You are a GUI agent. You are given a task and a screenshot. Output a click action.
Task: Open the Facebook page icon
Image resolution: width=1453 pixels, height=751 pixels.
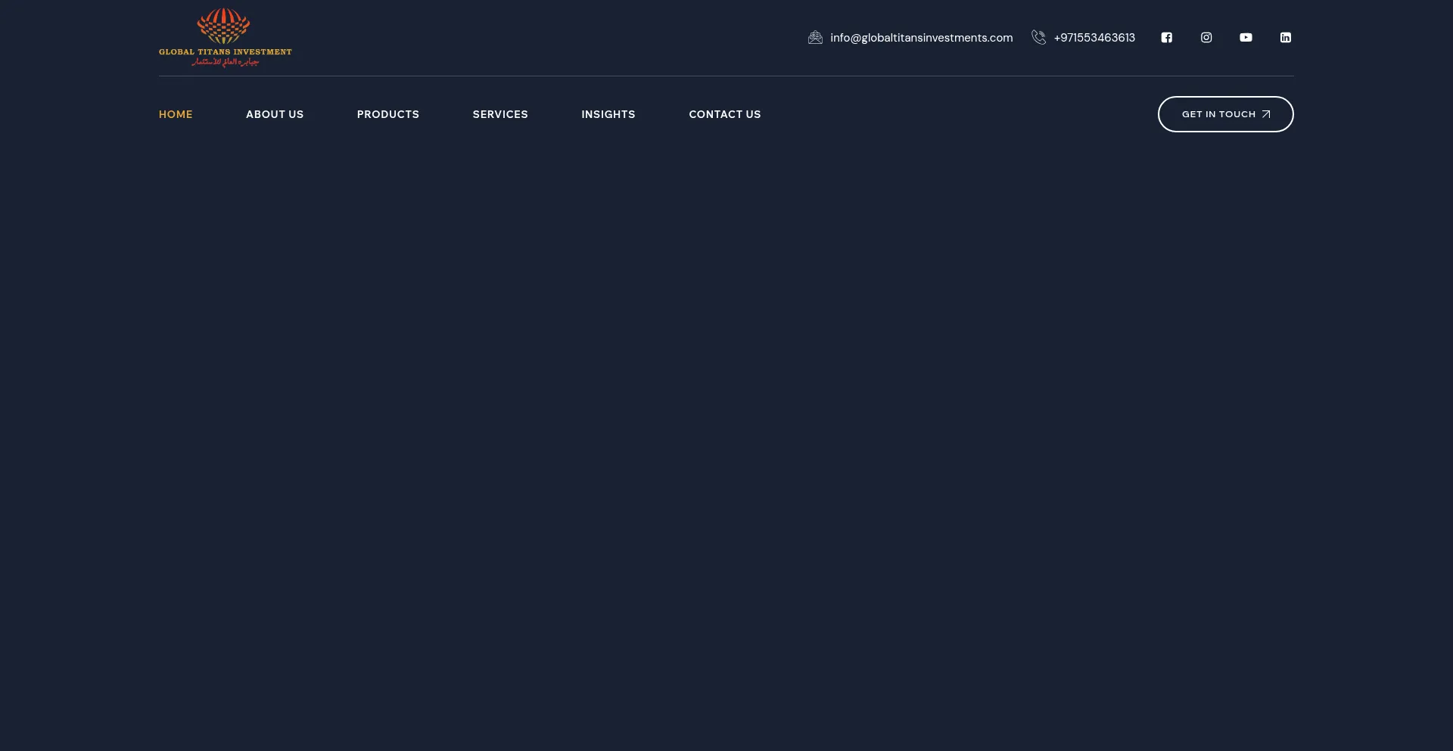(x=1166, y=38)
